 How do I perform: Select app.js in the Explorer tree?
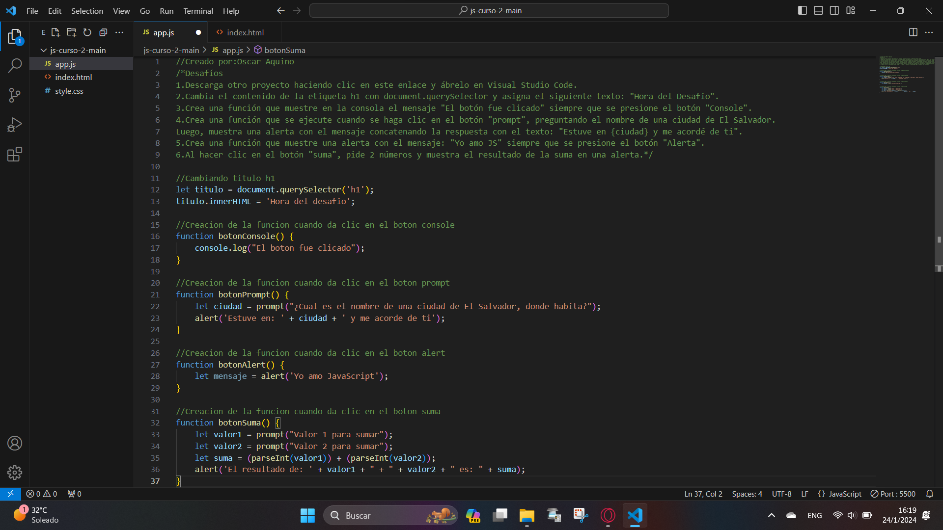point(82,64)
